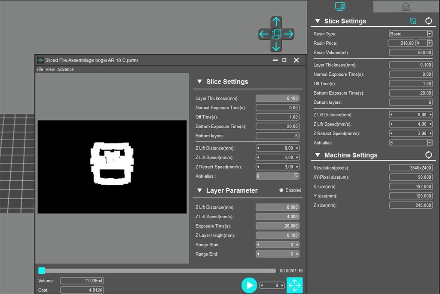The image size is (440, 294).
Task: Click the Resolution field showing 3840x2400
Action: tap(411, 168)
